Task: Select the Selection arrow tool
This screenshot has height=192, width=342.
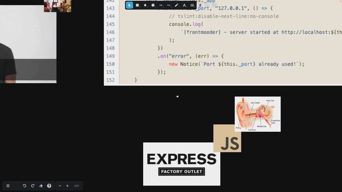Action: pyautogui.click(x=129, y=5)
